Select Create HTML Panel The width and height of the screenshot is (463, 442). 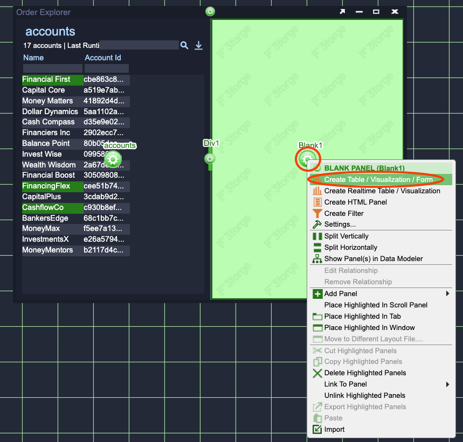click(355, 202)
